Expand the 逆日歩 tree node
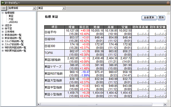The height and width of the screenshot is (107, 171). [x=3, y=25]
